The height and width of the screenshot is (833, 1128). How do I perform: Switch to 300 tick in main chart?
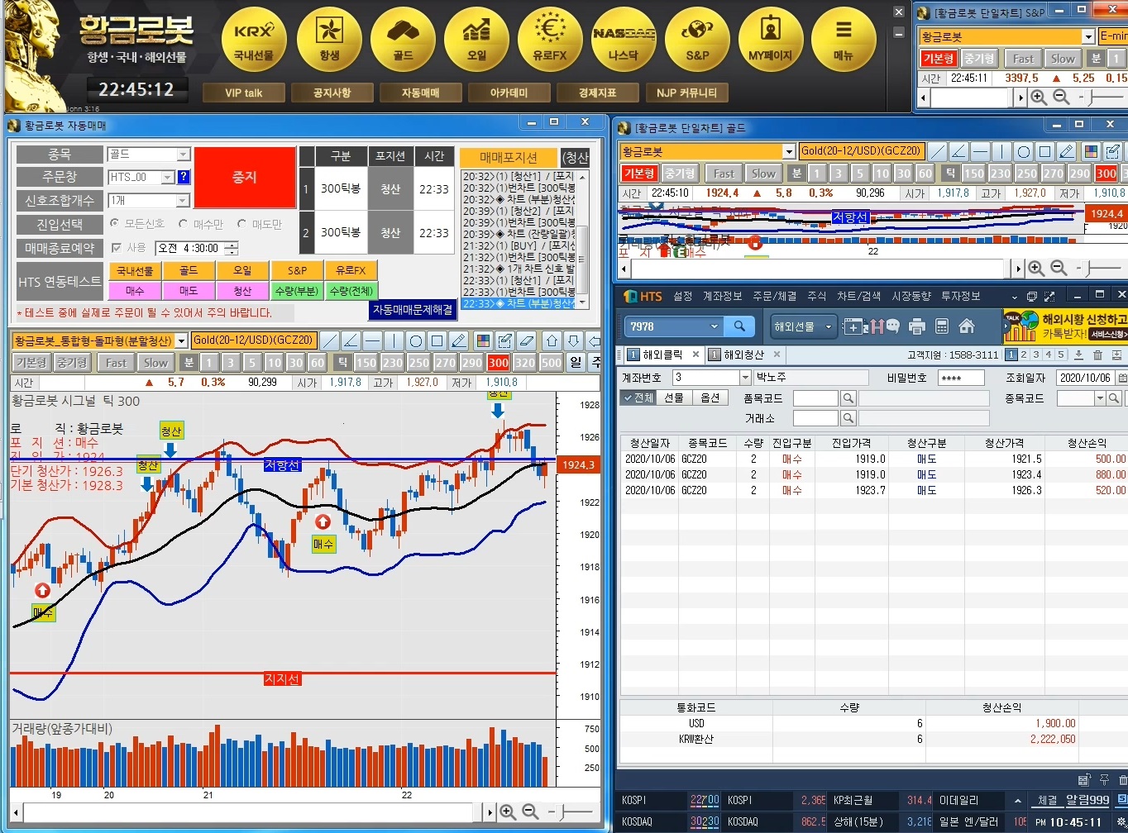tap(498, 363)
